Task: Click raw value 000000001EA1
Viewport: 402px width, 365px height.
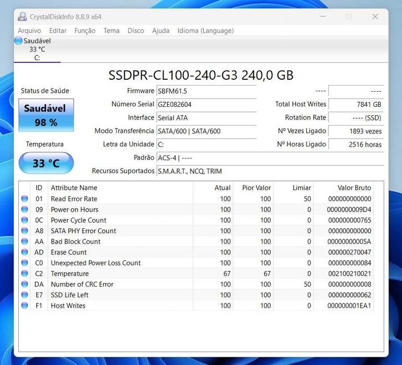Action: (349, 306)
